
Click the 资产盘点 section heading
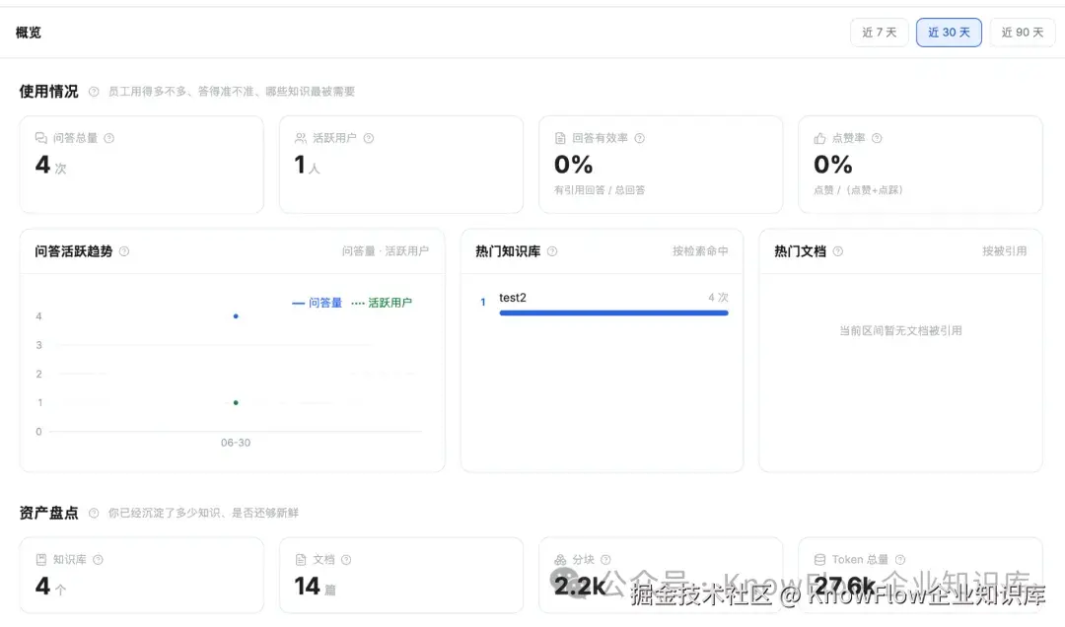pyautogui.click(x=49, y=513)
